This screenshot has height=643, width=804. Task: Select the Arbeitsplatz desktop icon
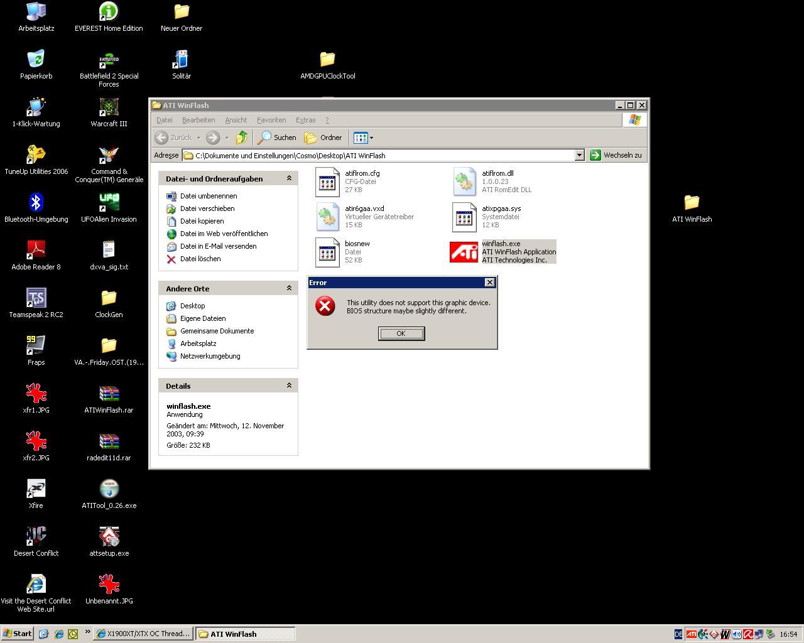point(36,12)
